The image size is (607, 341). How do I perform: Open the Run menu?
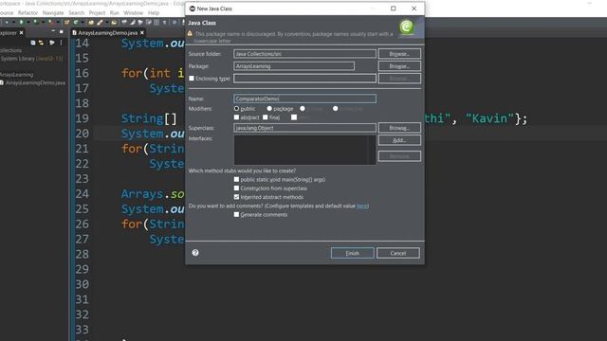114,12
